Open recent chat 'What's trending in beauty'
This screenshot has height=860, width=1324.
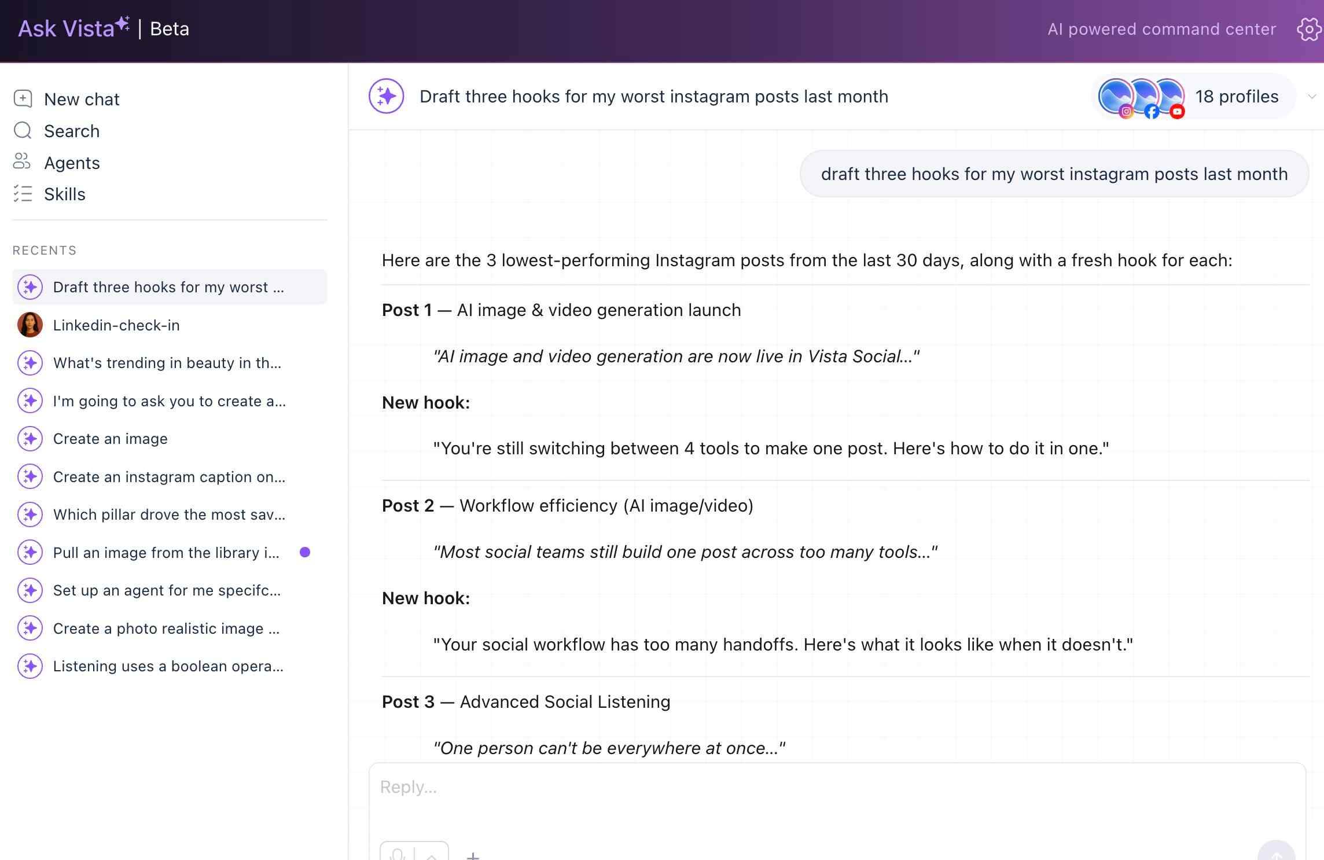tap(170, 363)
